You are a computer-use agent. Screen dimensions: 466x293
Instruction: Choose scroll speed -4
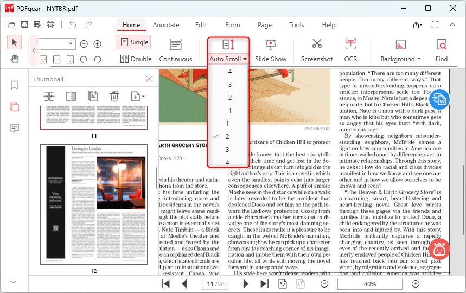[228, 71]
